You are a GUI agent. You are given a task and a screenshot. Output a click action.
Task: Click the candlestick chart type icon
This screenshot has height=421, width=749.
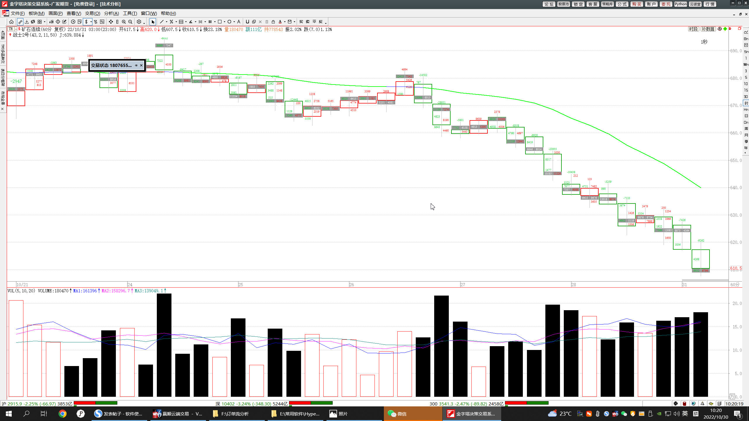(51, 22)
